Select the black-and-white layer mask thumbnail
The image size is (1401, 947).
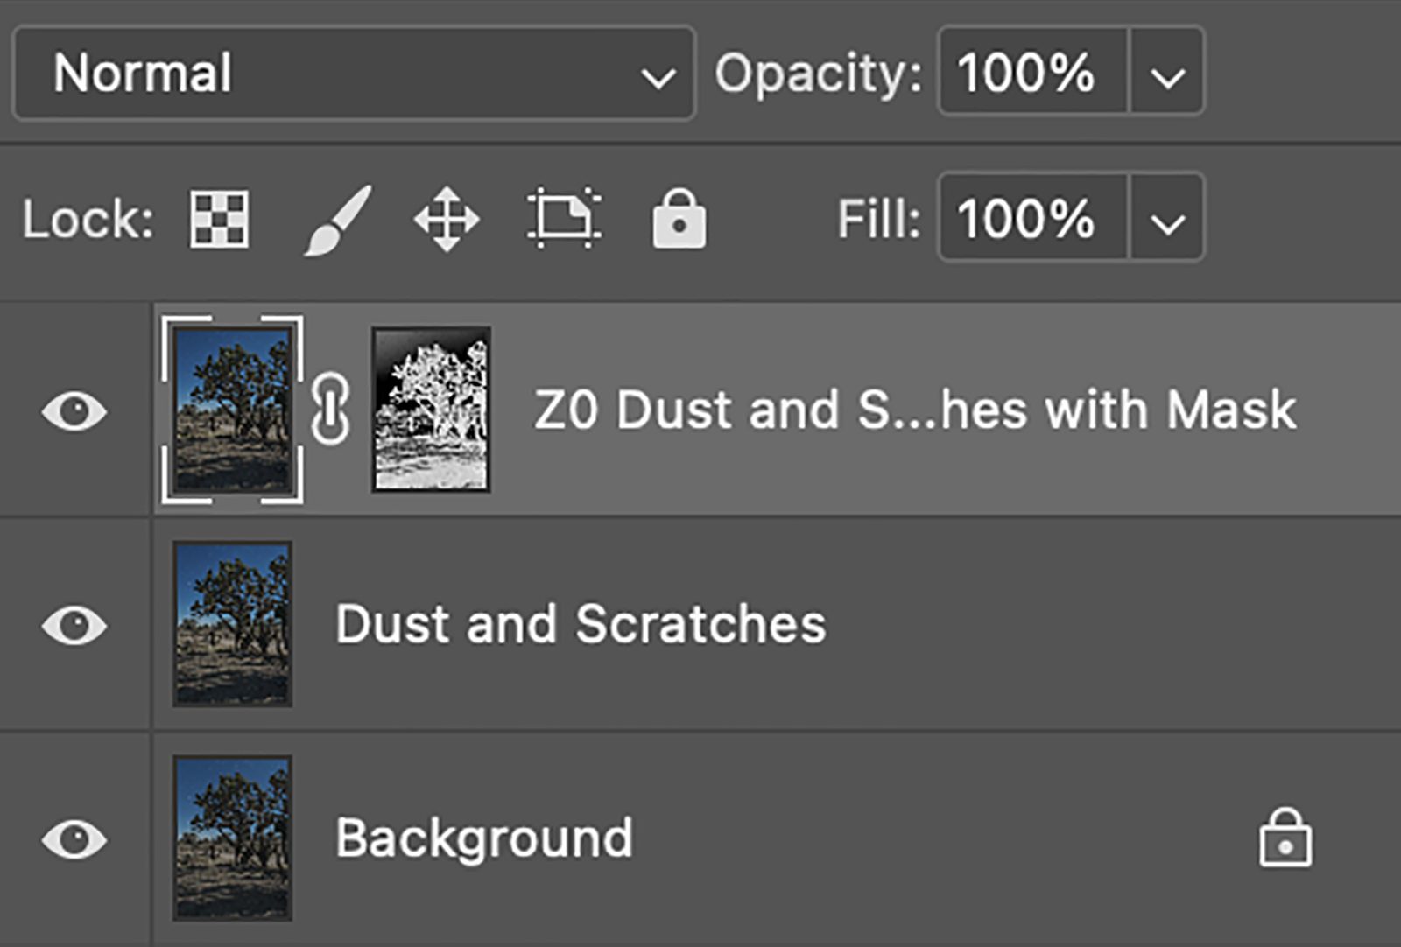tap(431, 410)
